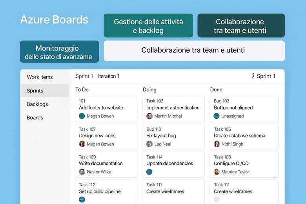Viewport: 306px width, 204px height.
Task: Select Sprints in the left navigation
Action: [x=35, y=91]
